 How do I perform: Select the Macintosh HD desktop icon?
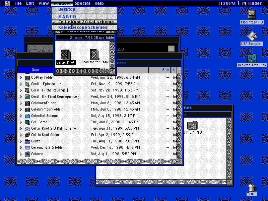pyautogui.click(x=252, y=15)
